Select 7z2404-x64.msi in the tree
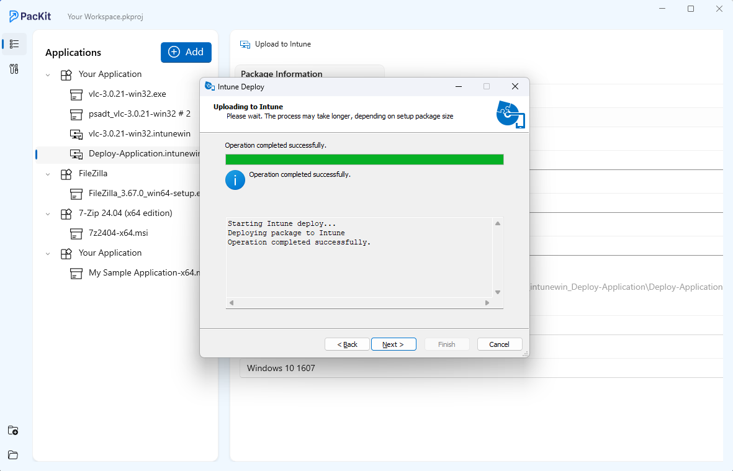The height and width of the screenshot is (471, 733). tap(119, 233)
